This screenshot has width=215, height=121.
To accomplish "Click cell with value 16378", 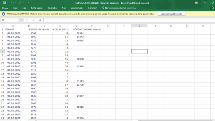I will pos(76,66).
